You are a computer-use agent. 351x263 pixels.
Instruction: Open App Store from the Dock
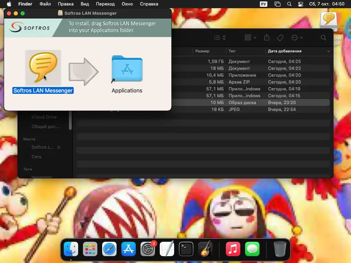click(x=129, y=249)
